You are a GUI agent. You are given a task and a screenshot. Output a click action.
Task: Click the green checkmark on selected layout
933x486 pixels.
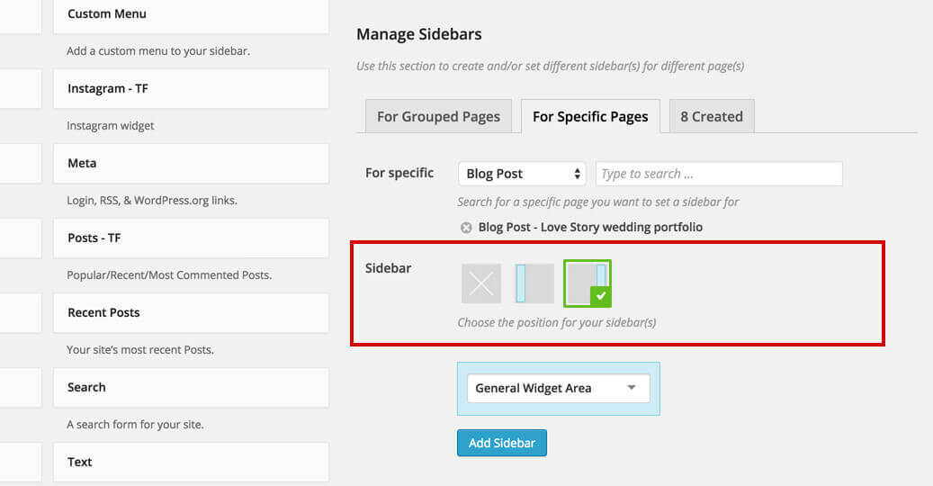click(601, 295)
